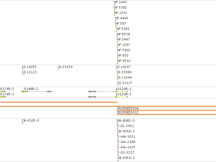
Task: Open the Df(3R)ED5608 deficiency label
Action: point(128,109)
